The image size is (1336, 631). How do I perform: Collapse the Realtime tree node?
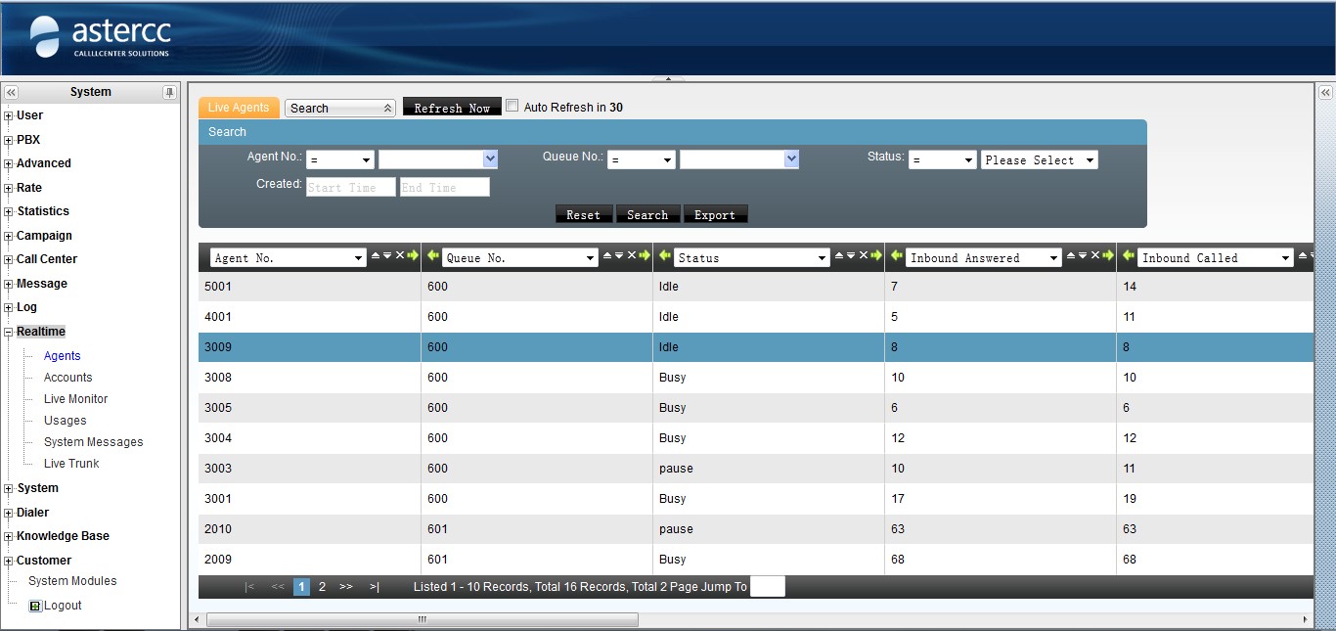9,333
